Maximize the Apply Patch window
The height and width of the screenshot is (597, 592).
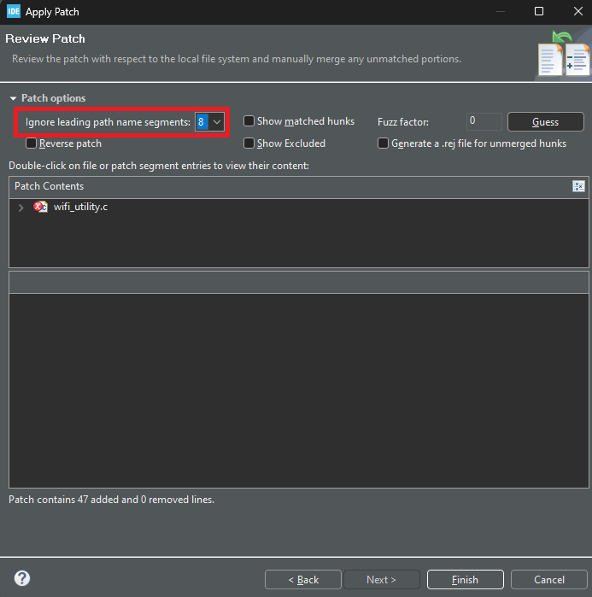(x=539, y=11)
